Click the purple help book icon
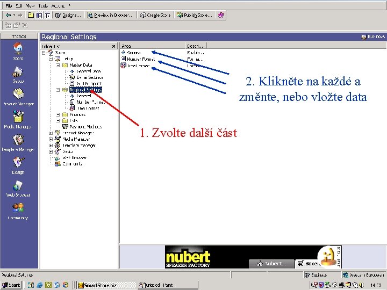Viewport: 387px width, 290px height. pos(221,15)
